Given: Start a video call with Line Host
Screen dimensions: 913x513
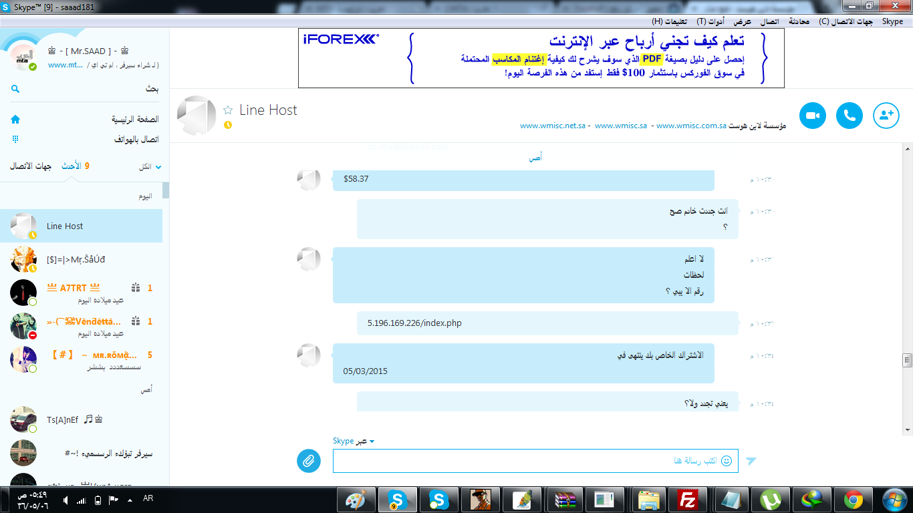Looking at the screenshot, I should coord(813,116).
